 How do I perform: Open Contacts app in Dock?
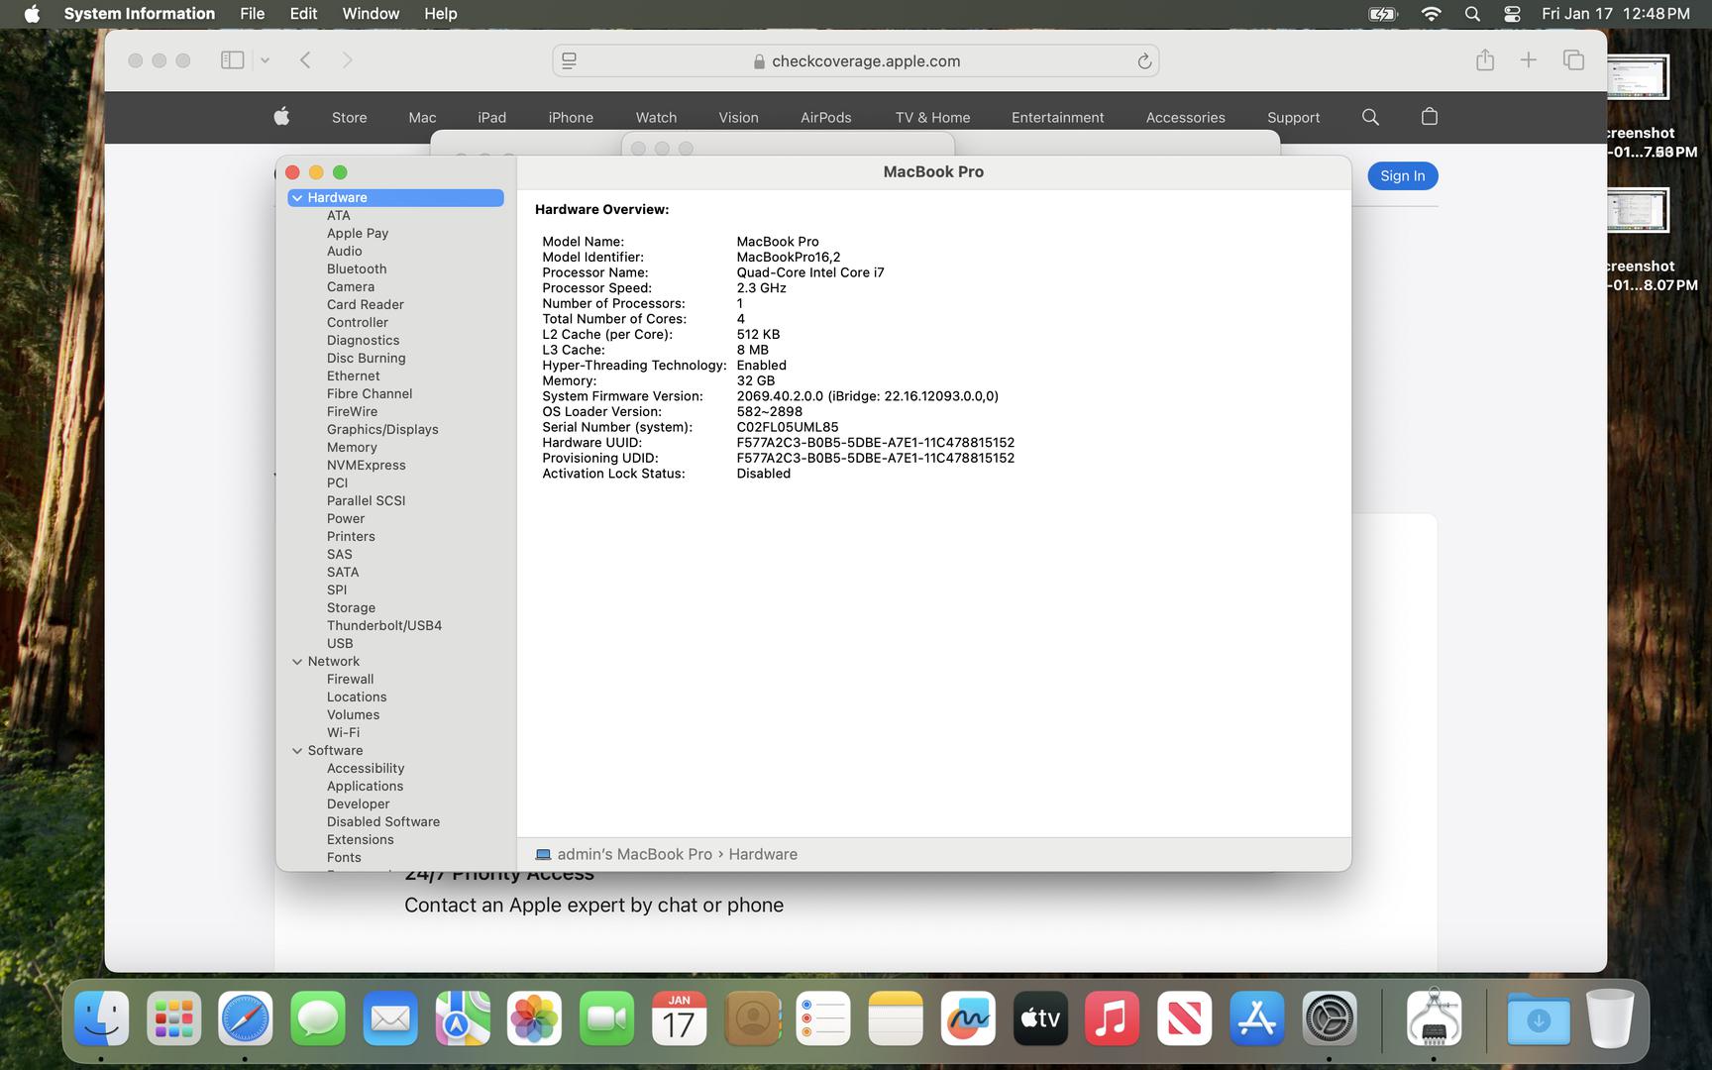click(x=753, y=1018)
